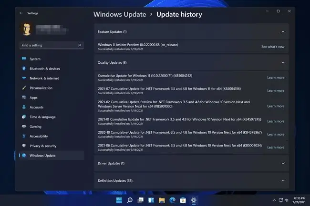Screen dimensions: 310x206
Task: Go back using the Settings back arrow
Action: point(21,13)
